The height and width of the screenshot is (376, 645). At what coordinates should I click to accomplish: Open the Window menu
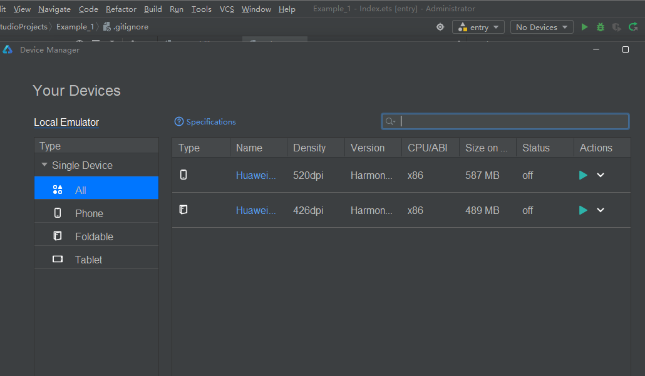click(256, 9)
